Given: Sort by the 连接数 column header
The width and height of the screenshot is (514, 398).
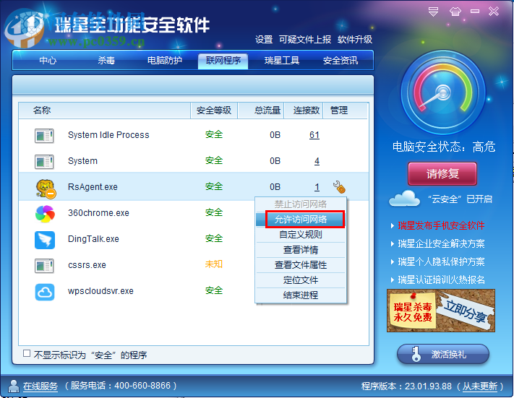Looking at the screenshot, I should tap(304, 111).
